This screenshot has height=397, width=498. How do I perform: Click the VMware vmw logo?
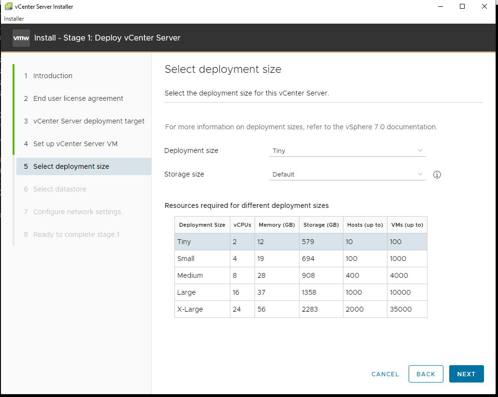pyautogui.click(x=21, y=38)
